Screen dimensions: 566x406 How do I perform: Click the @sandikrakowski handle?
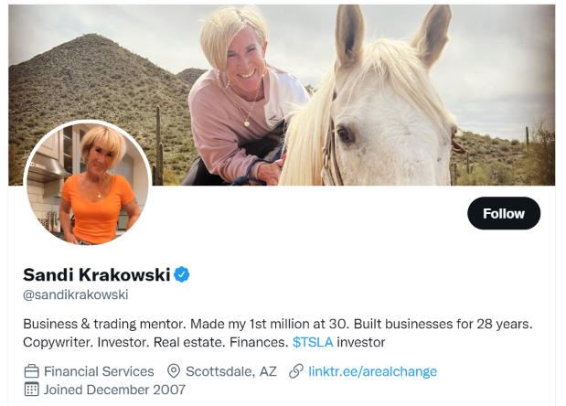coord(76,294)
